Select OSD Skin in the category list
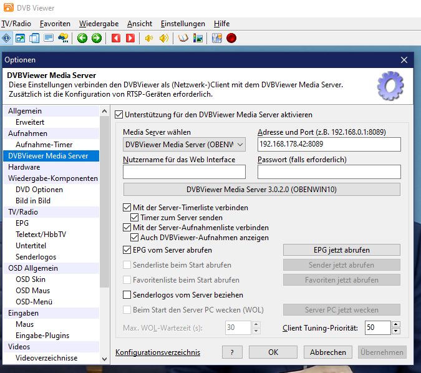Image resolution: width=421 pixels, height=373 pixels. pos(51,279)
